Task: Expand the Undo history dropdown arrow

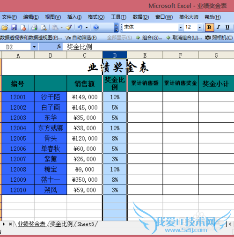Action: pyautogui.click(x=87, y=28)
